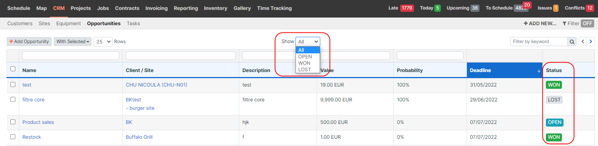Toggle the Filter OFF switch
This screenshot has width=598, height=146.
coord(587,23)
